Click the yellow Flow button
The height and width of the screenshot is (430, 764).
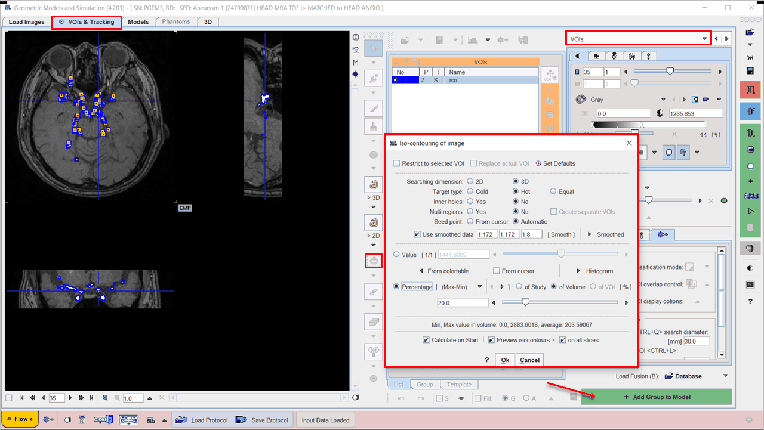click(x=21, y=419)
